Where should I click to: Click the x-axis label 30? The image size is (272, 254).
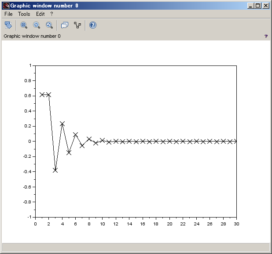tap(236, 224)
